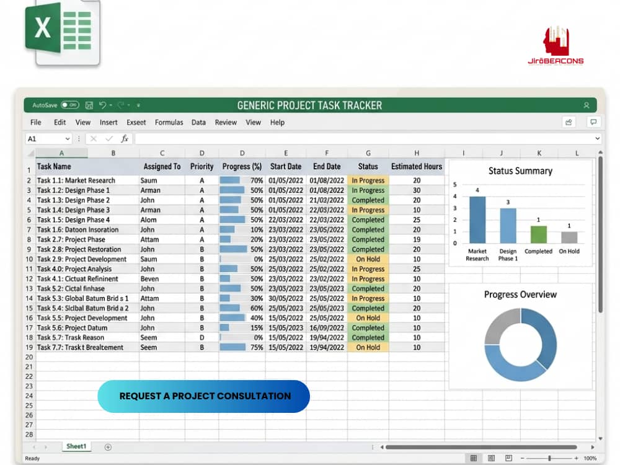Click the Request a Project Consultation button

click(203, 396)
